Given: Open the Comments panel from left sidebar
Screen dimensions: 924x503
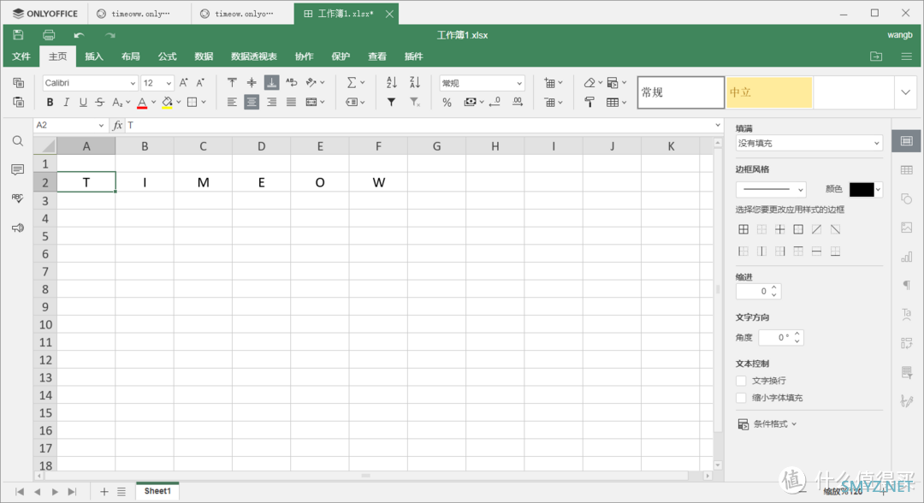Looking at the screenshot, I should coord(18,169).
